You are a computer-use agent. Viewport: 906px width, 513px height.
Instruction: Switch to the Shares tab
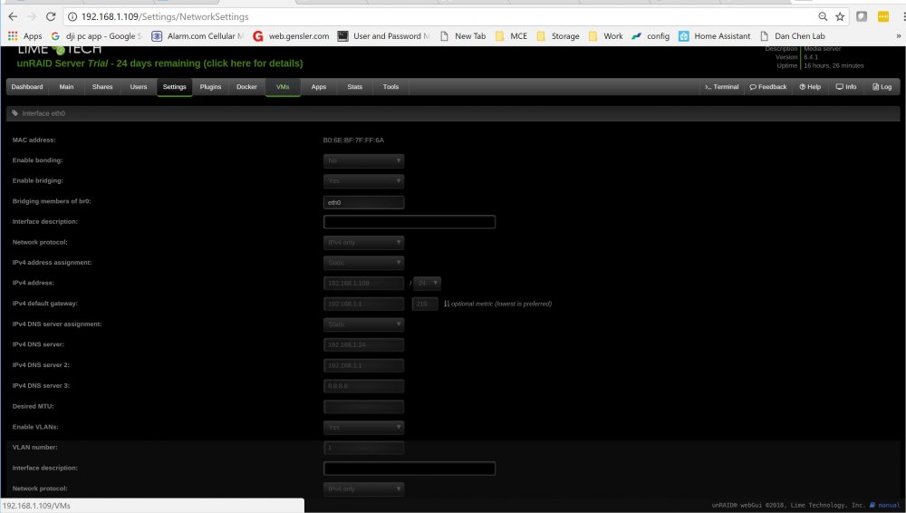pos(102,87)
